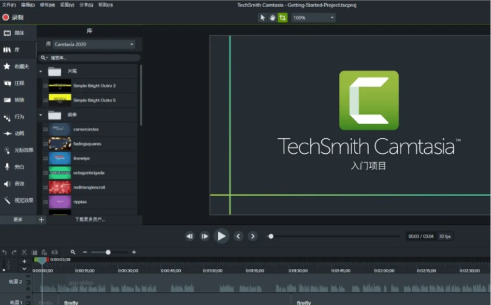Image resolution: width=491 pixels, height=305 pixels.
Task: Click the timeline zoom slider handle
Action: [x=108, y=252]
